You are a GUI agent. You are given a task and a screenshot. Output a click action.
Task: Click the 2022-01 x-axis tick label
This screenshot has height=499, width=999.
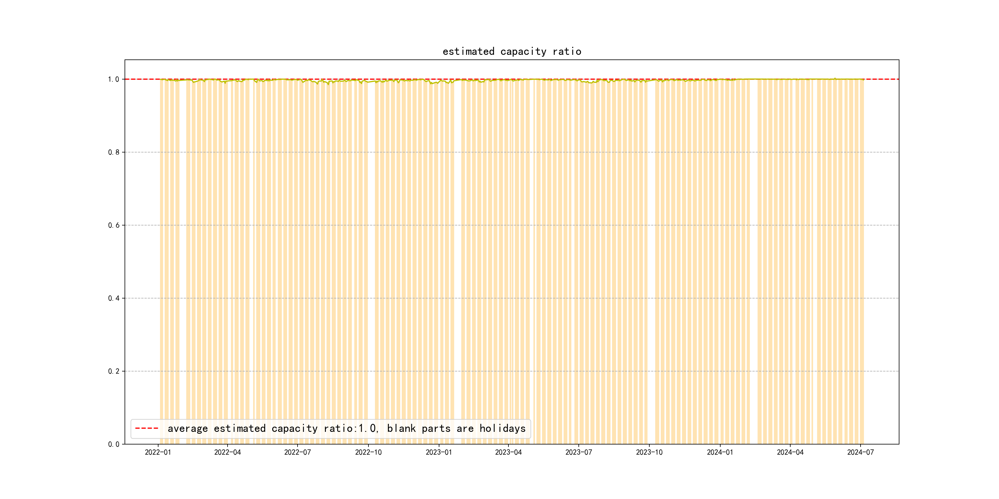pyautogui.click(x=158, y=452)
